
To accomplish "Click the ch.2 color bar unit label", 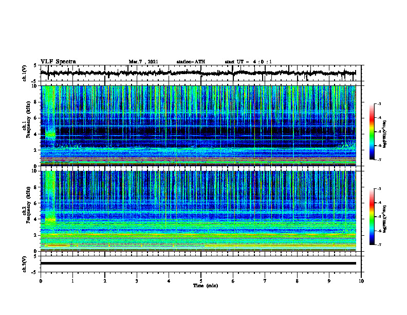I will pos(385,219).
